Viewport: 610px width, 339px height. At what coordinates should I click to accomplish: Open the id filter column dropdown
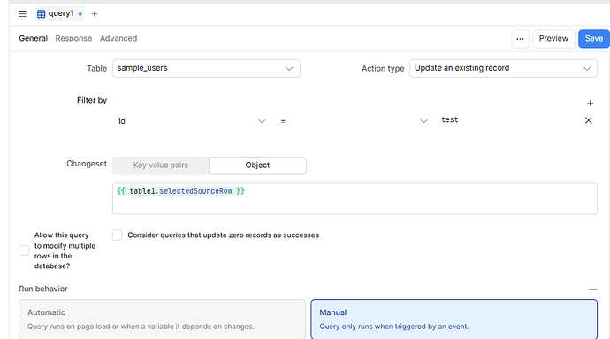click(x=192, y=121)
